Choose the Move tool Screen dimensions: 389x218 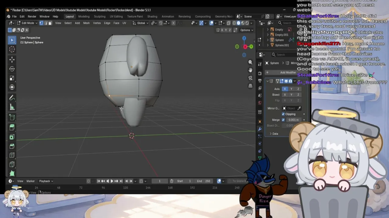pyautogui.click(x=12, y=59)
